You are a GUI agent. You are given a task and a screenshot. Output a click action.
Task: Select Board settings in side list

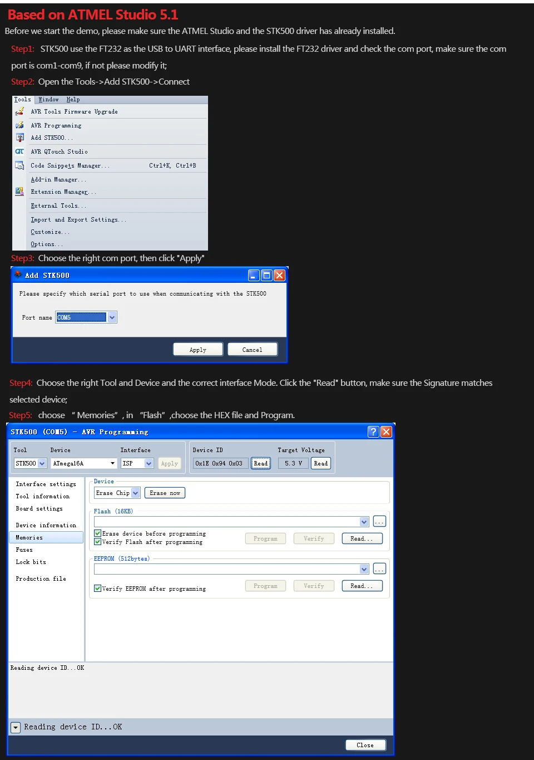point(39,508)
